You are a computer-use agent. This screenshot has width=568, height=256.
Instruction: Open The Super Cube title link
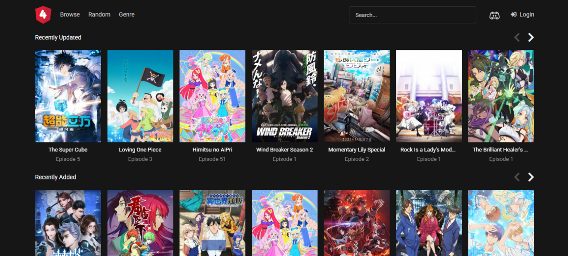point(68,149)
